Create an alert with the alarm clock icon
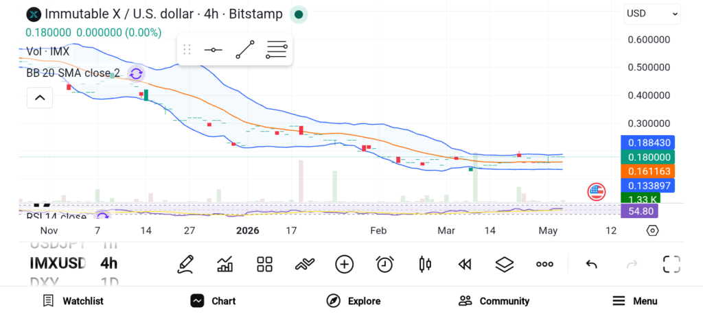Screen dimensions: 703x316 point(384,264)
